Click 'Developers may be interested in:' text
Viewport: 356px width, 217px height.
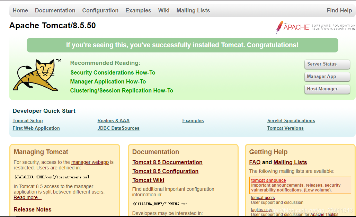167,214
